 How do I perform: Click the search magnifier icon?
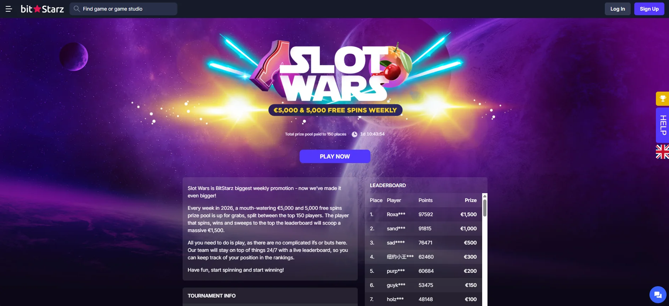[x=77, y=9]
